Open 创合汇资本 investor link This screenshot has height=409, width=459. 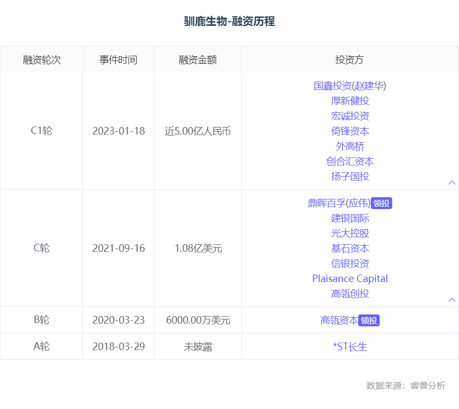(350, 162)
